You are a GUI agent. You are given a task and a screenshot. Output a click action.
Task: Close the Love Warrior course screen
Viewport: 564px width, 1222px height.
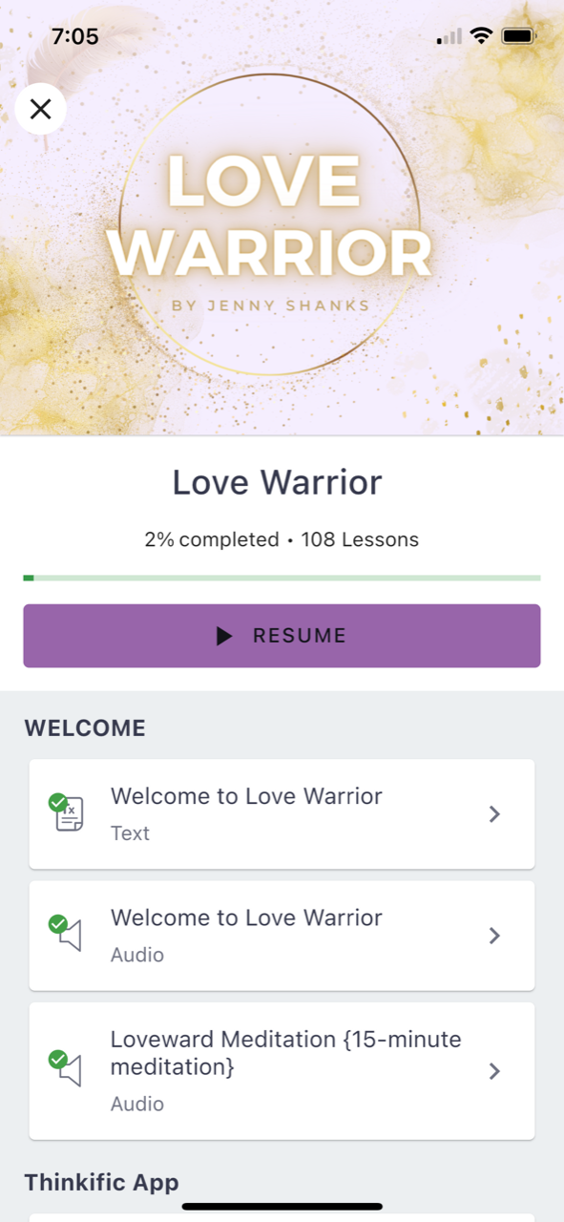tap(40, 109)
